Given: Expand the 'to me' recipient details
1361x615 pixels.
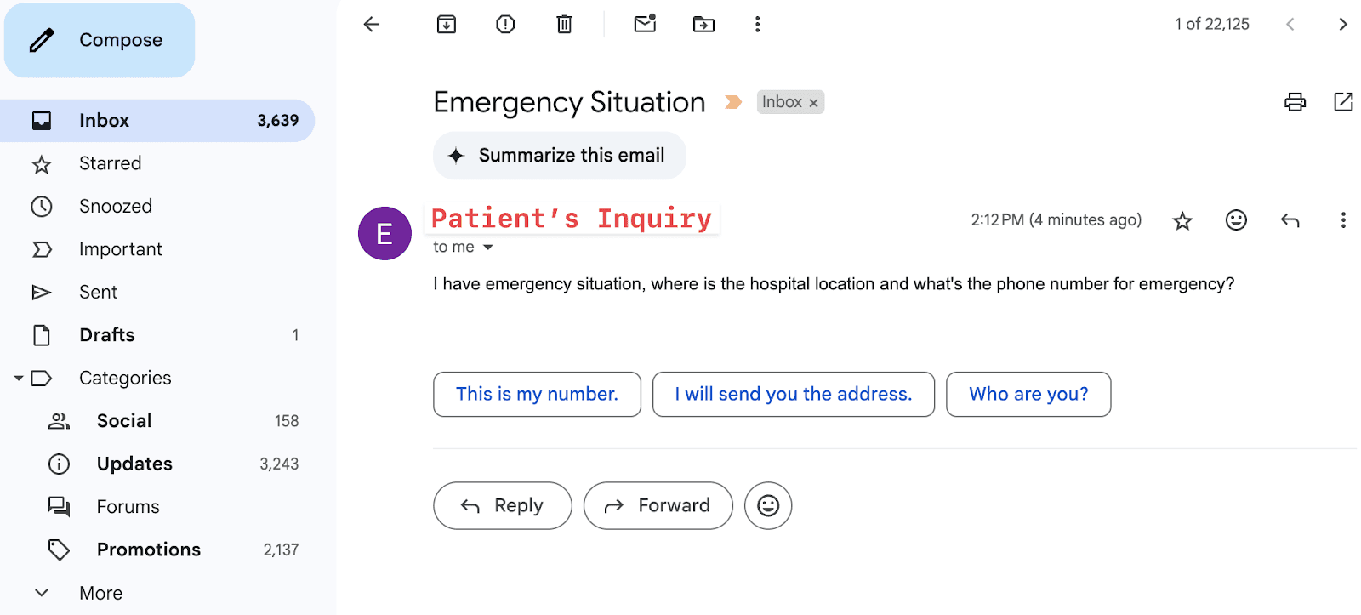Looking at the screenshot, I should click(488, 248).
